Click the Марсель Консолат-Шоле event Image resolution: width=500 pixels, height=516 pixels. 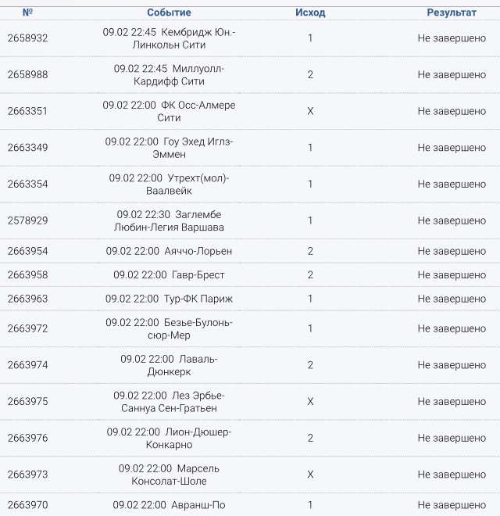click(169, 475)
